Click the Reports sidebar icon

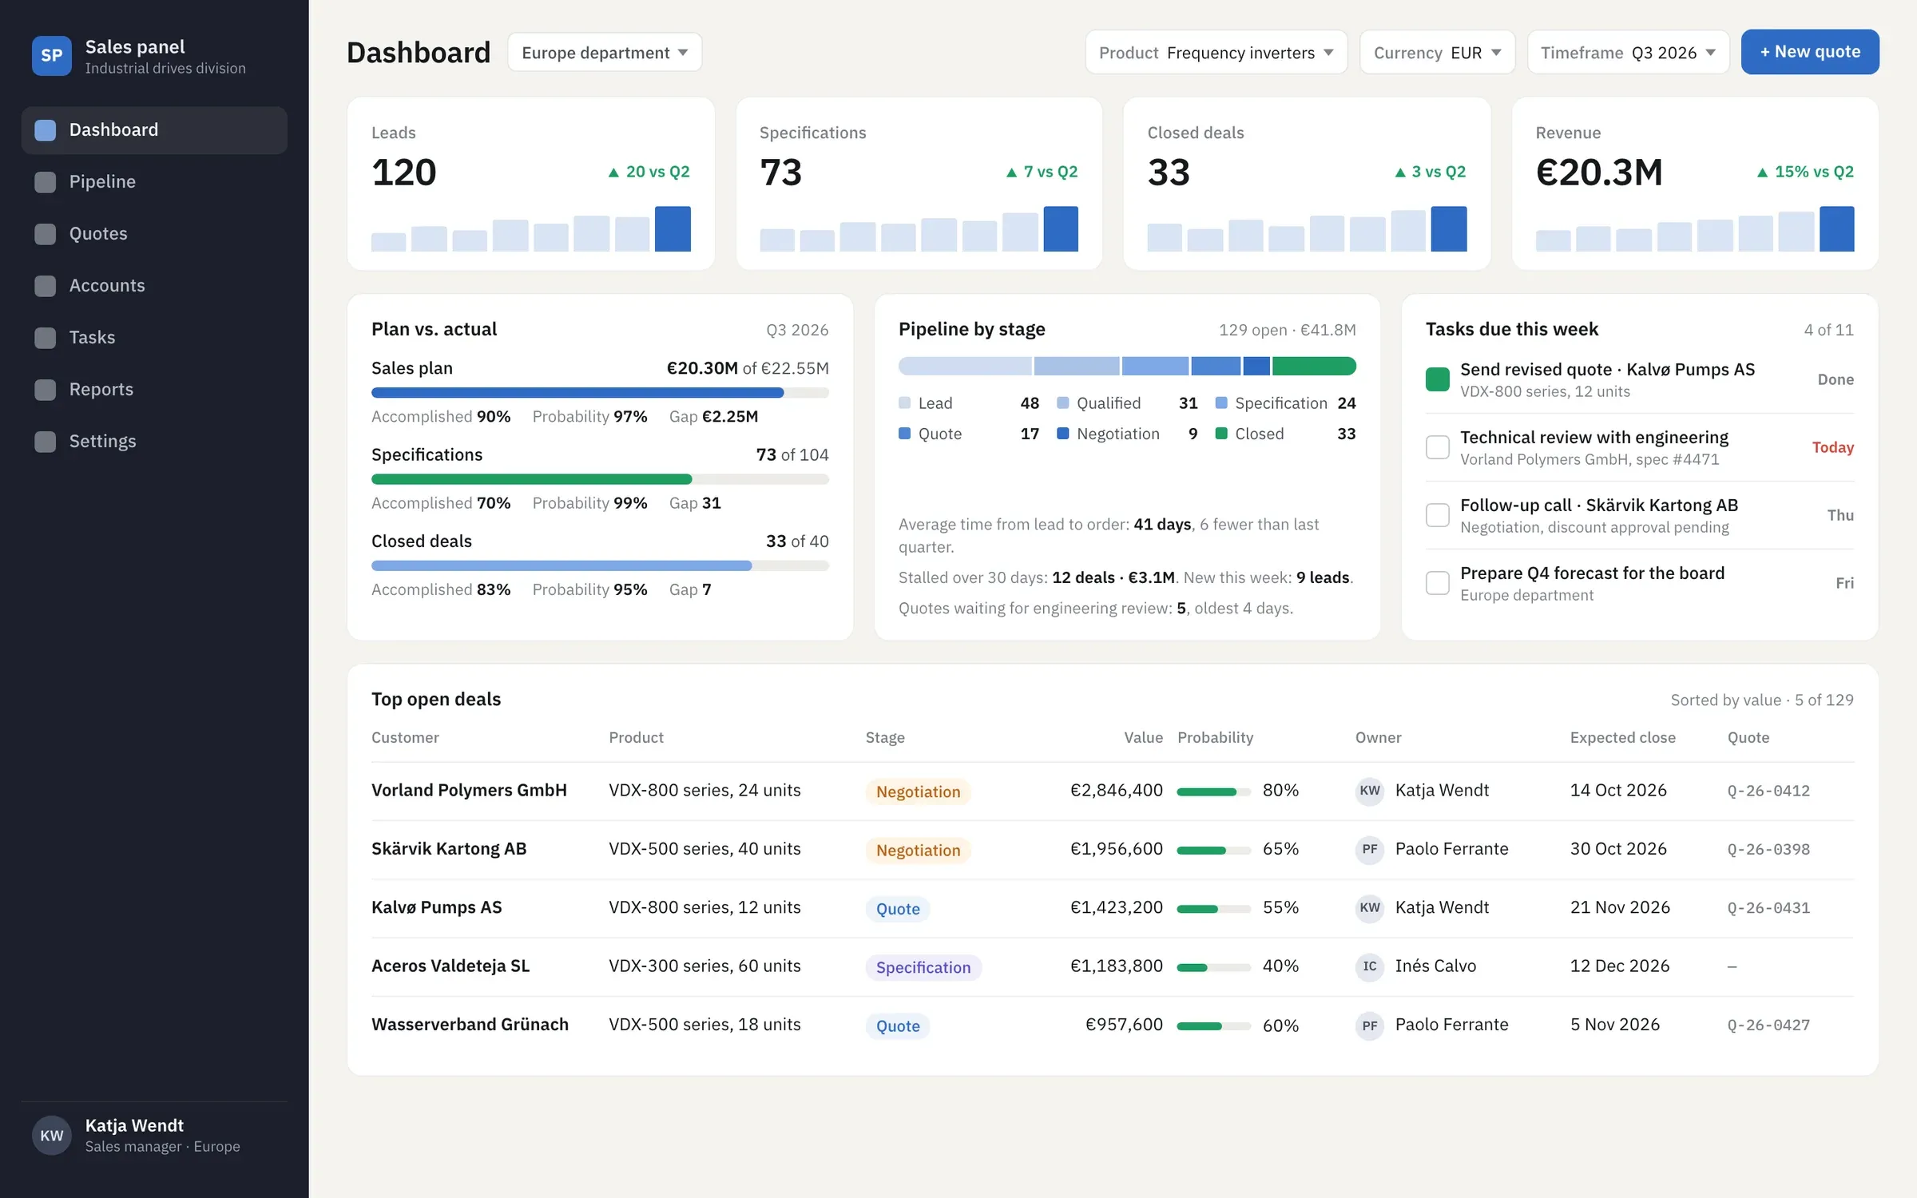[46, 390]
